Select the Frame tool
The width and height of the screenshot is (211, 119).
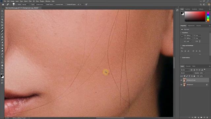click(2, 25)
